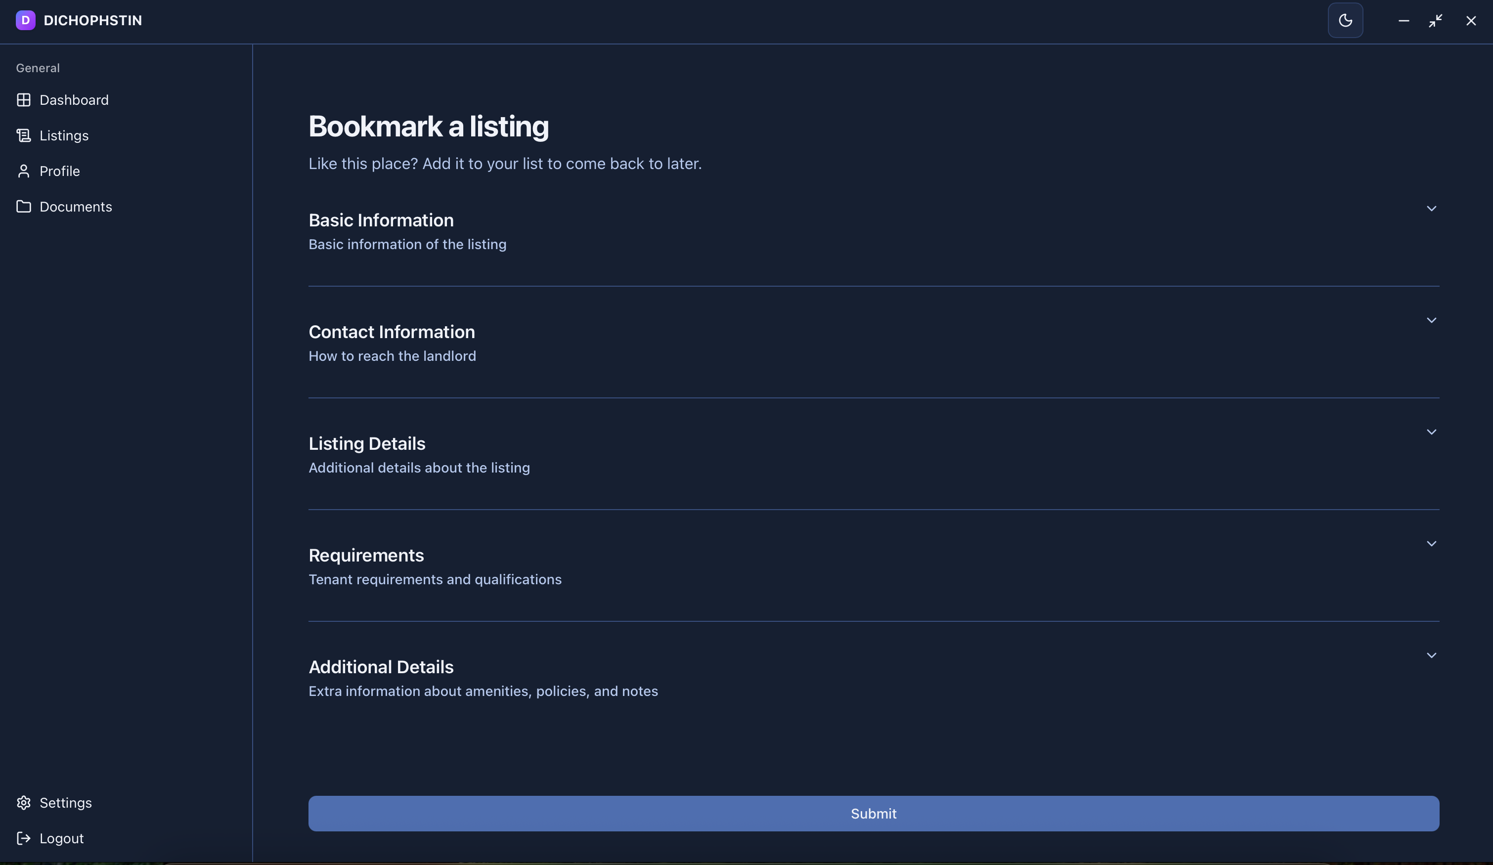Expand Contact Information section chevron
The image size is (1493, 865).
tap(1431, 320)
